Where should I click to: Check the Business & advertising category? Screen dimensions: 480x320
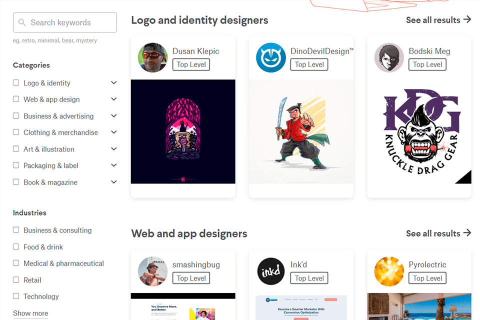tap(16, 116)
